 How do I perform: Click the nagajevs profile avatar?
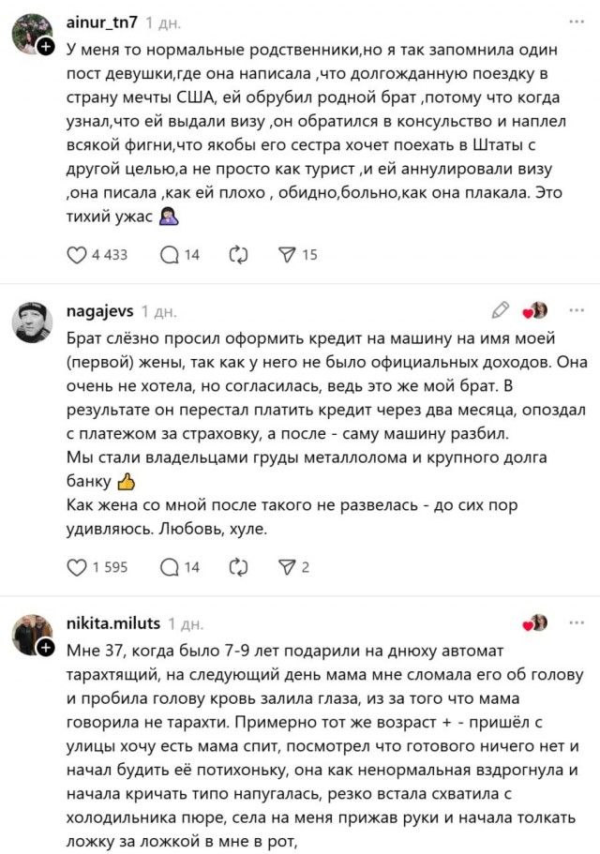(x=31, y=322)
